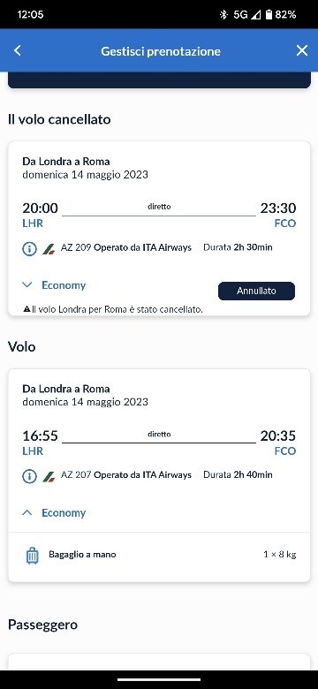The height and width of the screenshot is (689, 318).
Task: Go back using the header arrow
Action: point(17,51)
